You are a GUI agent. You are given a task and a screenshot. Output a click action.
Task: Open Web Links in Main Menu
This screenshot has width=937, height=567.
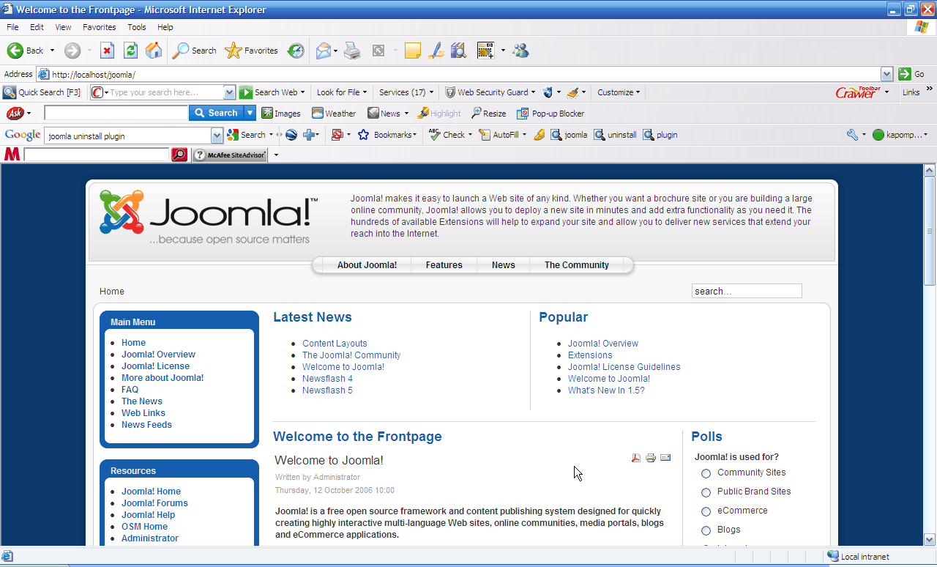point(143,413)
